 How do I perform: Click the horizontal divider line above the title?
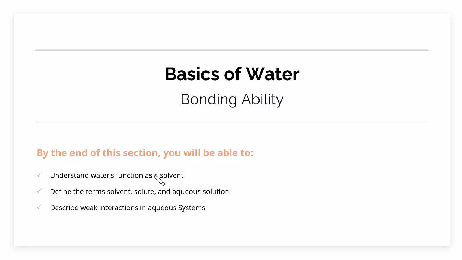coord(232,50)
